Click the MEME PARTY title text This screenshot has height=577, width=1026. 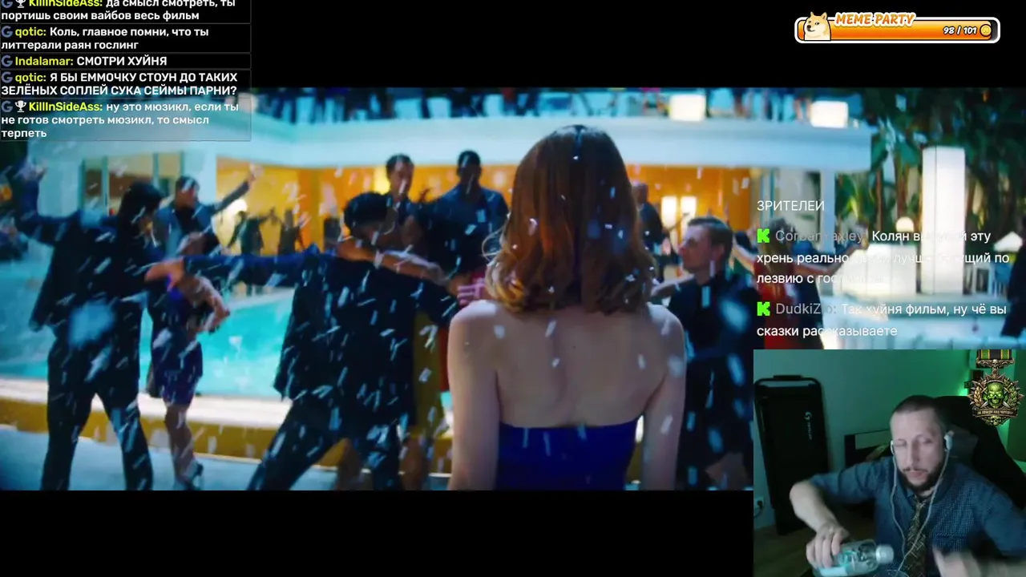(875, 19)
